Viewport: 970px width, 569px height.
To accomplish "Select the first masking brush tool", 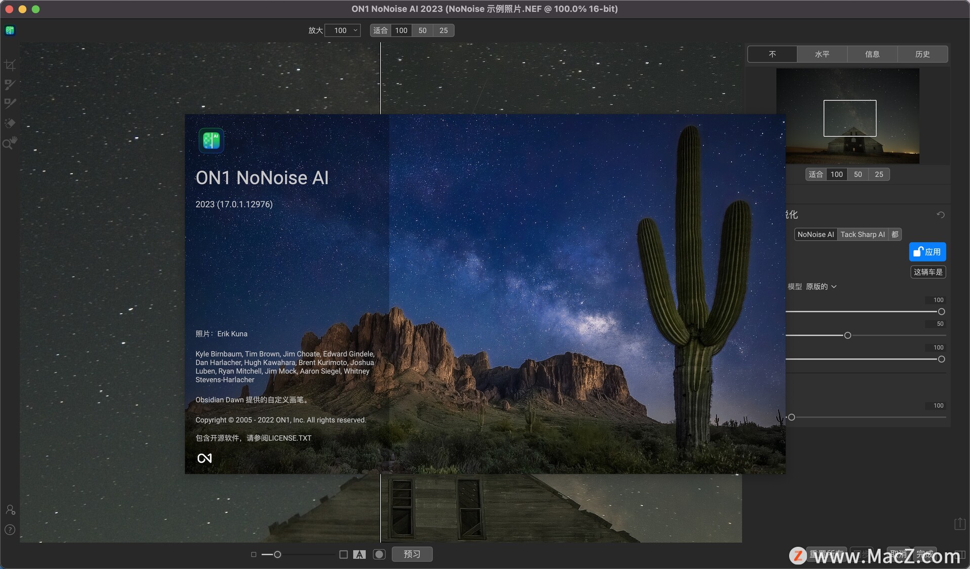I will [10, 84].
